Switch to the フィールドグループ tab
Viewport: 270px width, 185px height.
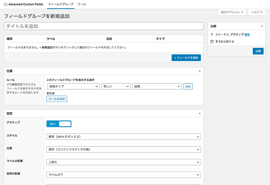click(x=61, y=4)
